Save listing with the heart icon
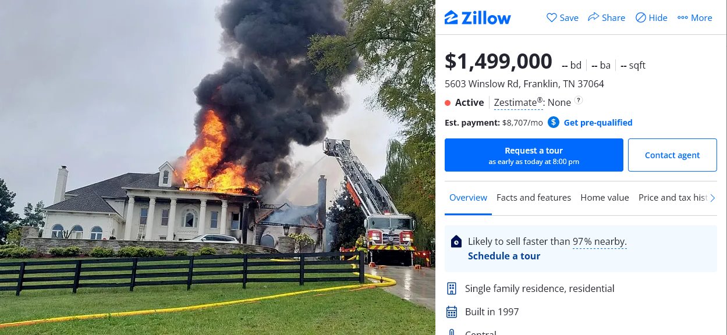This screenshot has height=335, width=727. click(552, 17)
